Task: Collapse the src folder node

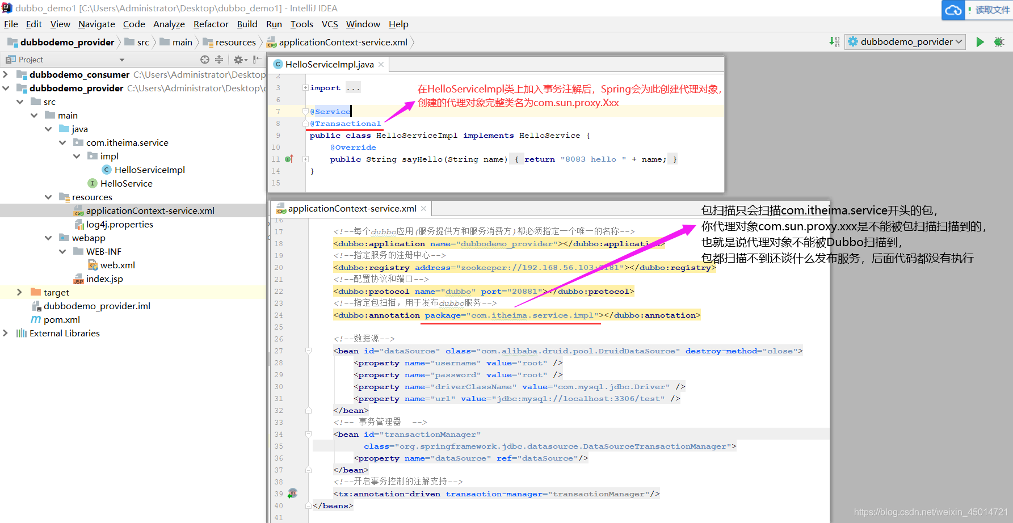Action: [20, 102]
